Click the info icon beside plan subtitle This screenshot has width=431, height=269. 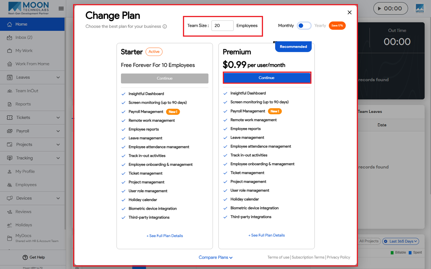pyautogui.click(x=165, y=26)
